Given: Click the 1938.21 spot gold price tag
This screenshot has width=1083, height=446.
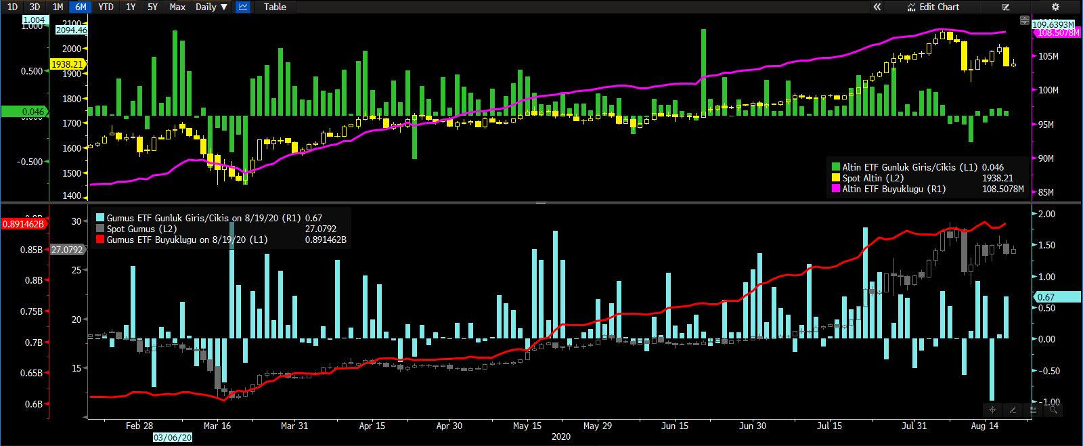Looking at the screenshot, I should [67, 64].
